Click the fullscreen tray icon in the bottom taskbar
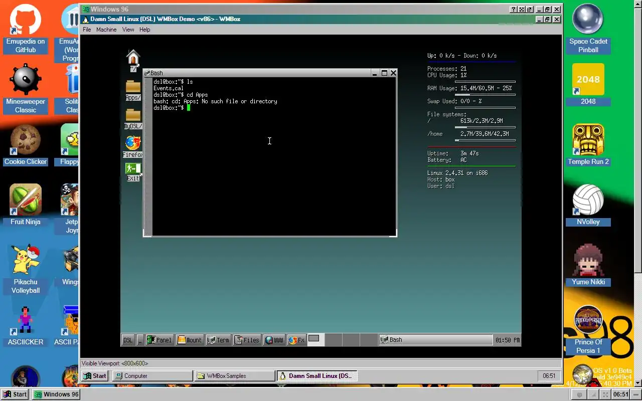642x401 pixels. (605, 394)
